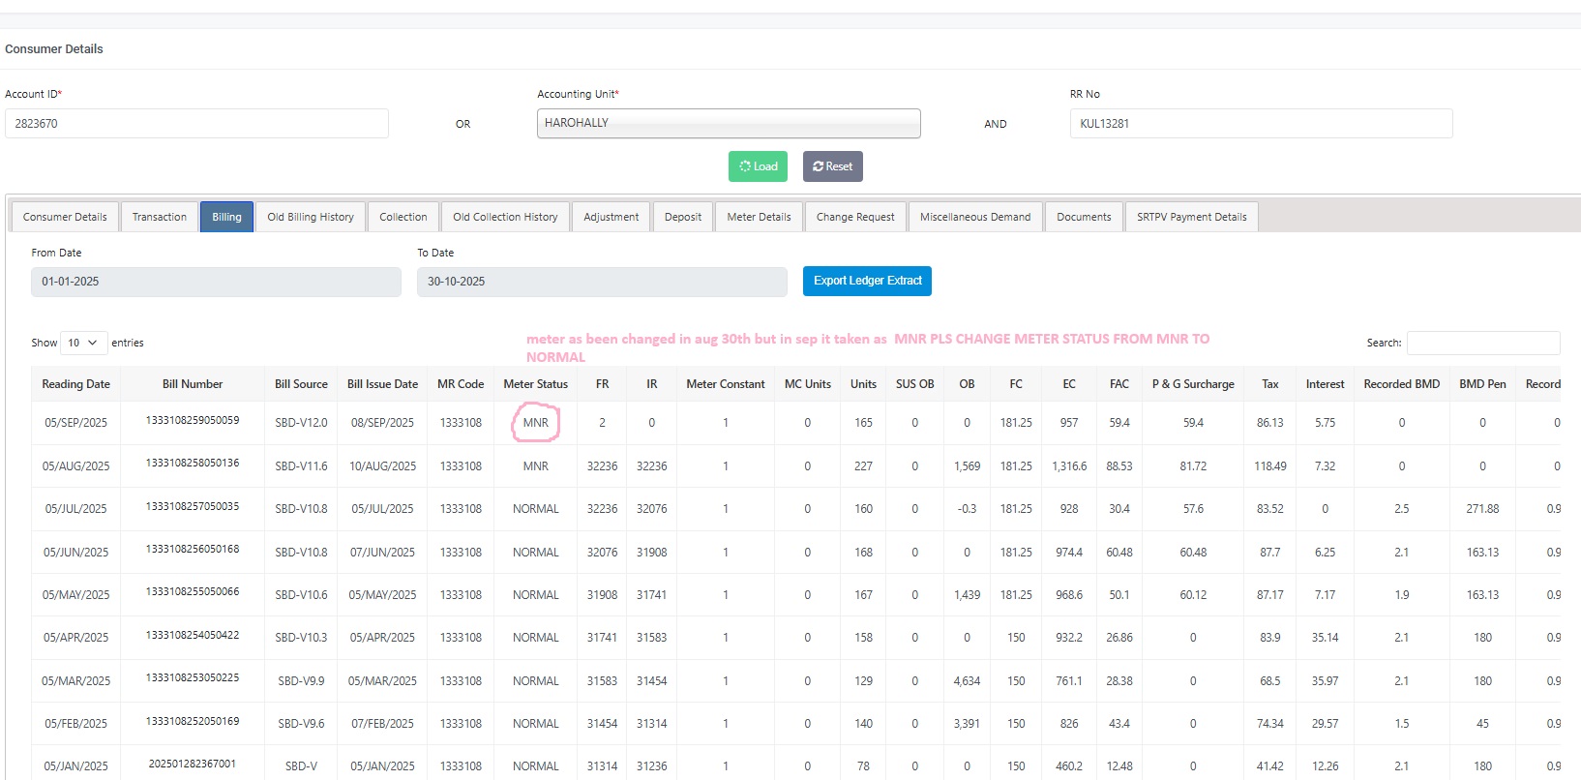Viewport: 1581px width, 780px height.
Task: Open the Accounting Unit HAROHALLY dropdown
Action: click(728, 124)
